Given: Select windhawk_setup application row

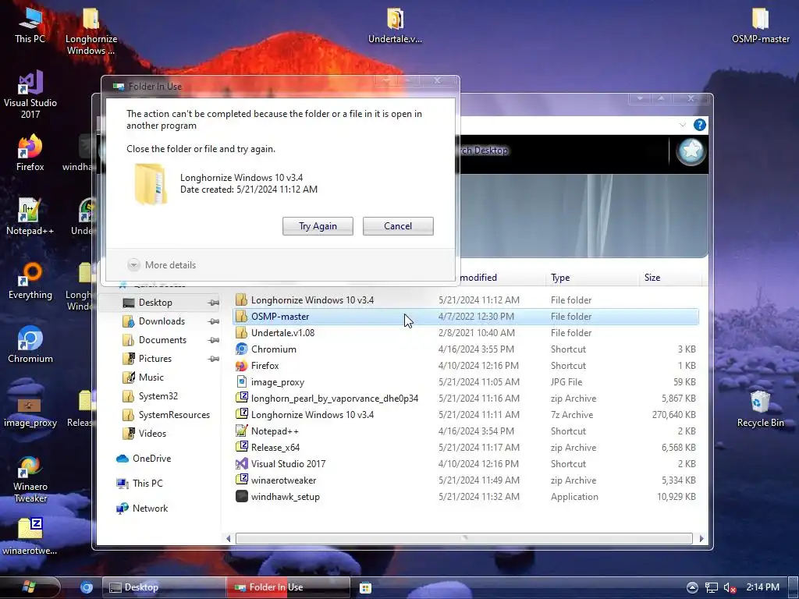Looking at the screenshot, I should (466, 497).
